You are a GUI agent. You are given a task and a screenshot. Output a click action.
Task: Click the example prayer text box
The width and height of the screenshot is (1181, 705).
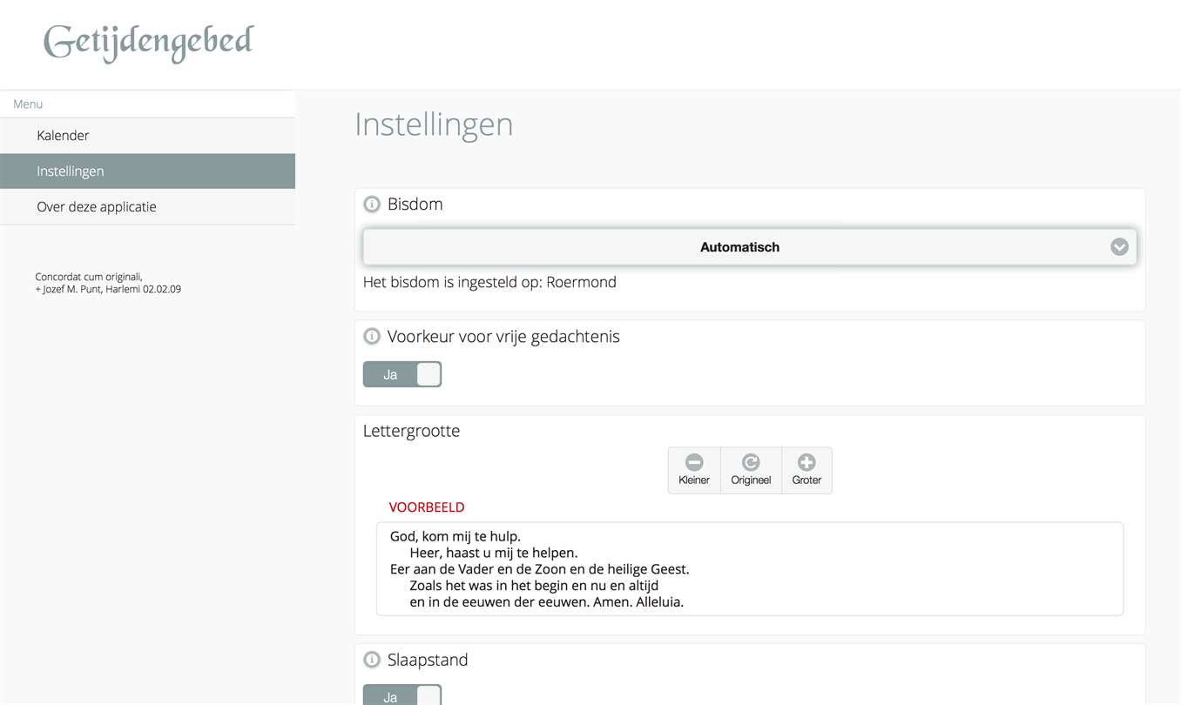(749, 568)
